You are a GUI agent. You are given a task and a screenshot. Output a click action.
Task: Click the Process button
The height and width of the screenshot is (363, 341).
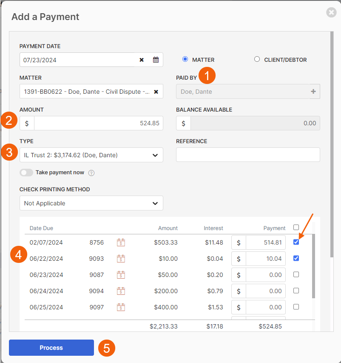51,348
